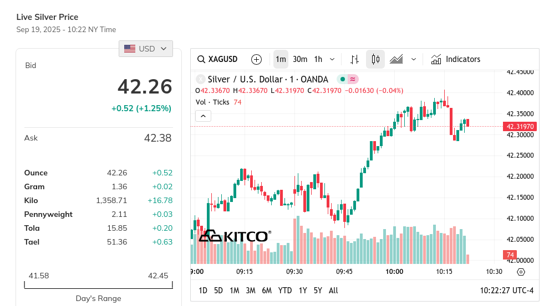Select the 30m interval
Screen dimensions: 549x306
coord(300,59)
